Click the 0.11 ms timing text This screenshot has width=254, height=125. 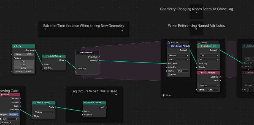[175, 43]
